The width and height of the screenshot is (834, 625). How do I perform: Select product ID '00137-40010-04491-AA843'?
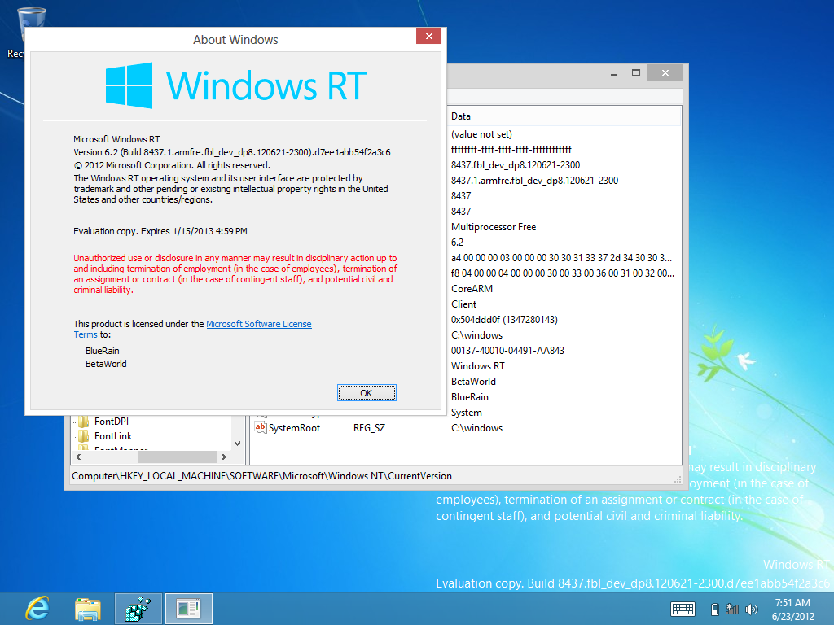508,351
